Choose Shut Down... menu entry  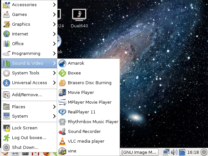coord(29,147)
